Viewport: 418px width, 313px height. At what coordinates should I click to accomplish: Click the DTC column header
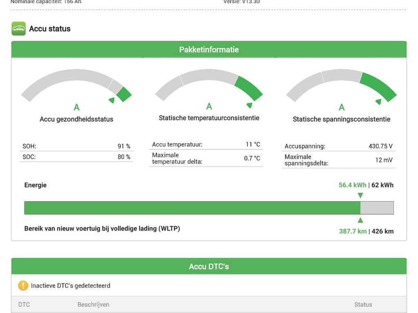(24, 304)
